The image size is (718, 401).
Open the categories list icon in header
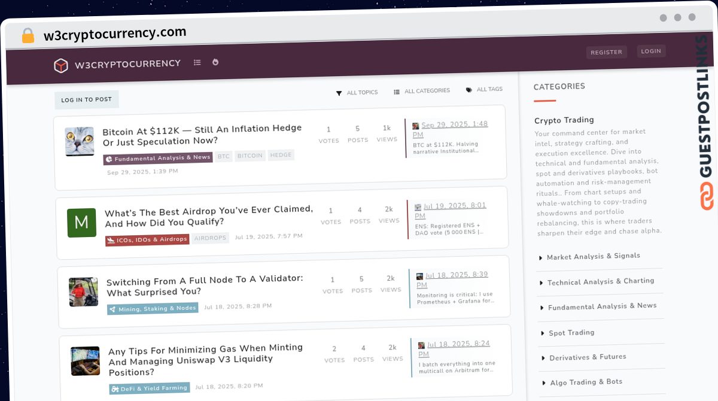[197, 62]
